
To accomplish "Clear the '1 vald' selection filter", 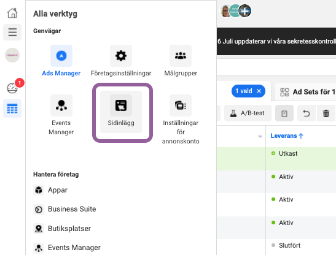I will [x=259, y=91].
